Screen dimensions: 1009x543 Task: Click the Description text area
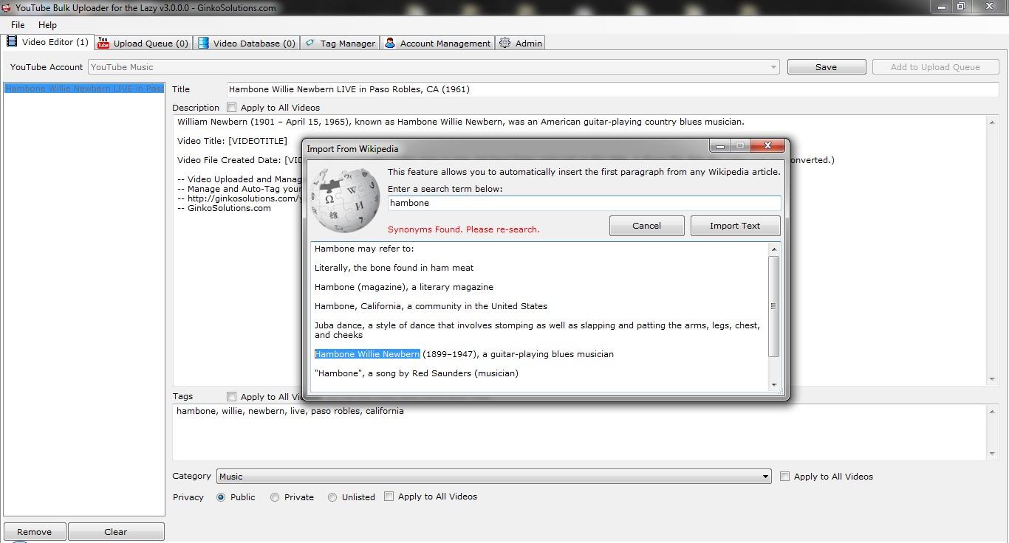pyautogui.click(x=580, y=249)
